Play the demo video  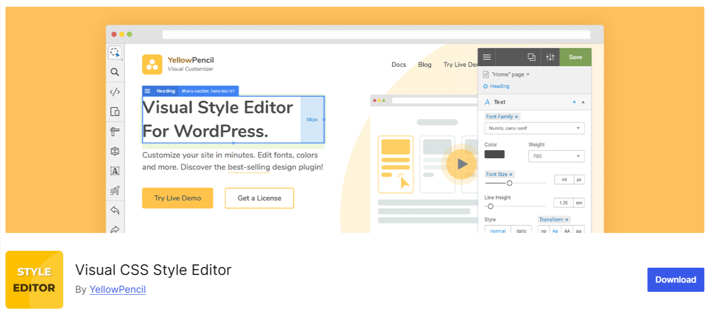click(462, 164)
